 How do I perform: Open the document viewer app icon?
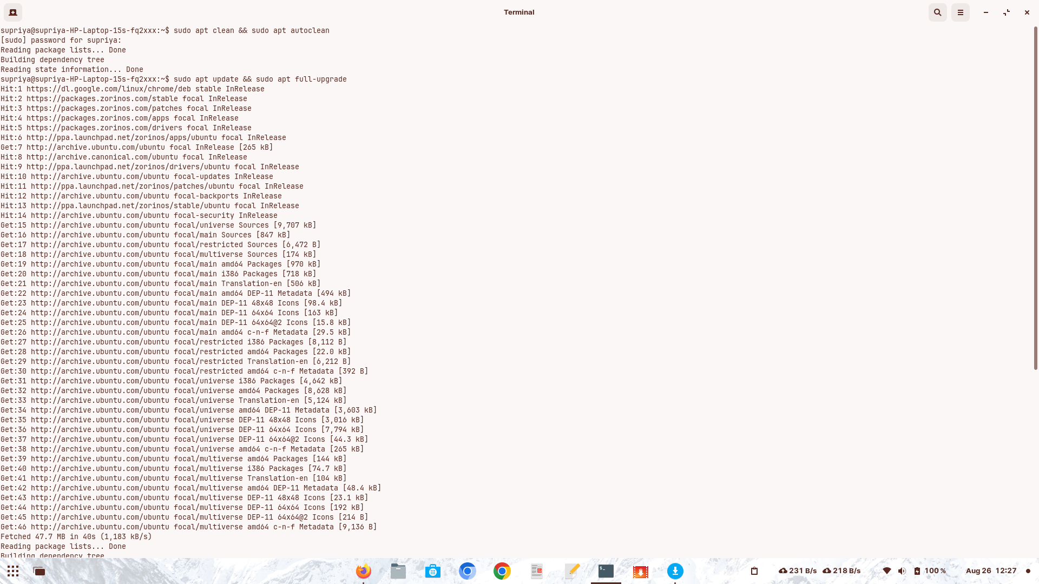tap(537, 571)
